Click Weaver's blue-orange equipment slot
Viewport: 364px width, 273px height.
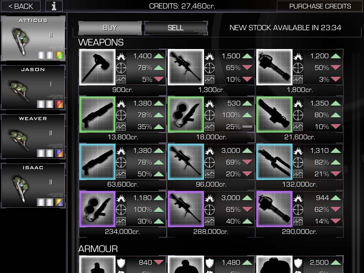(x=59, y=153)
